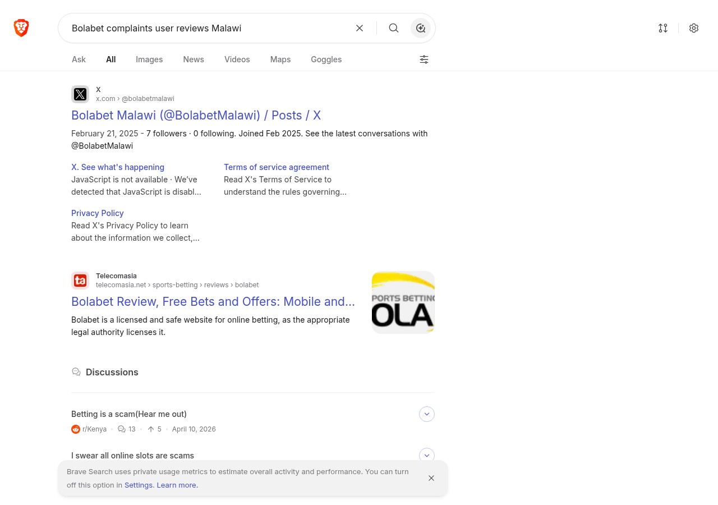Submit search with the magnifier icon
Viewport: 718px width, 505px height.
(x=394, y=28)
